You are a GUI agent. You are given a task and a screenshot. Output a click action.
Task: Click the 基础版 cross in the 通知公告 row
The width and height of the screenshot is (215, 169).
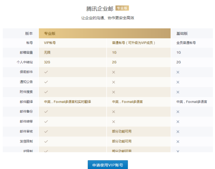[178, 82]
